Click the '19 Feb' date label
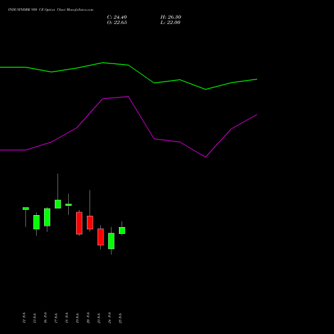334x334 pixels. click(77, 318)
